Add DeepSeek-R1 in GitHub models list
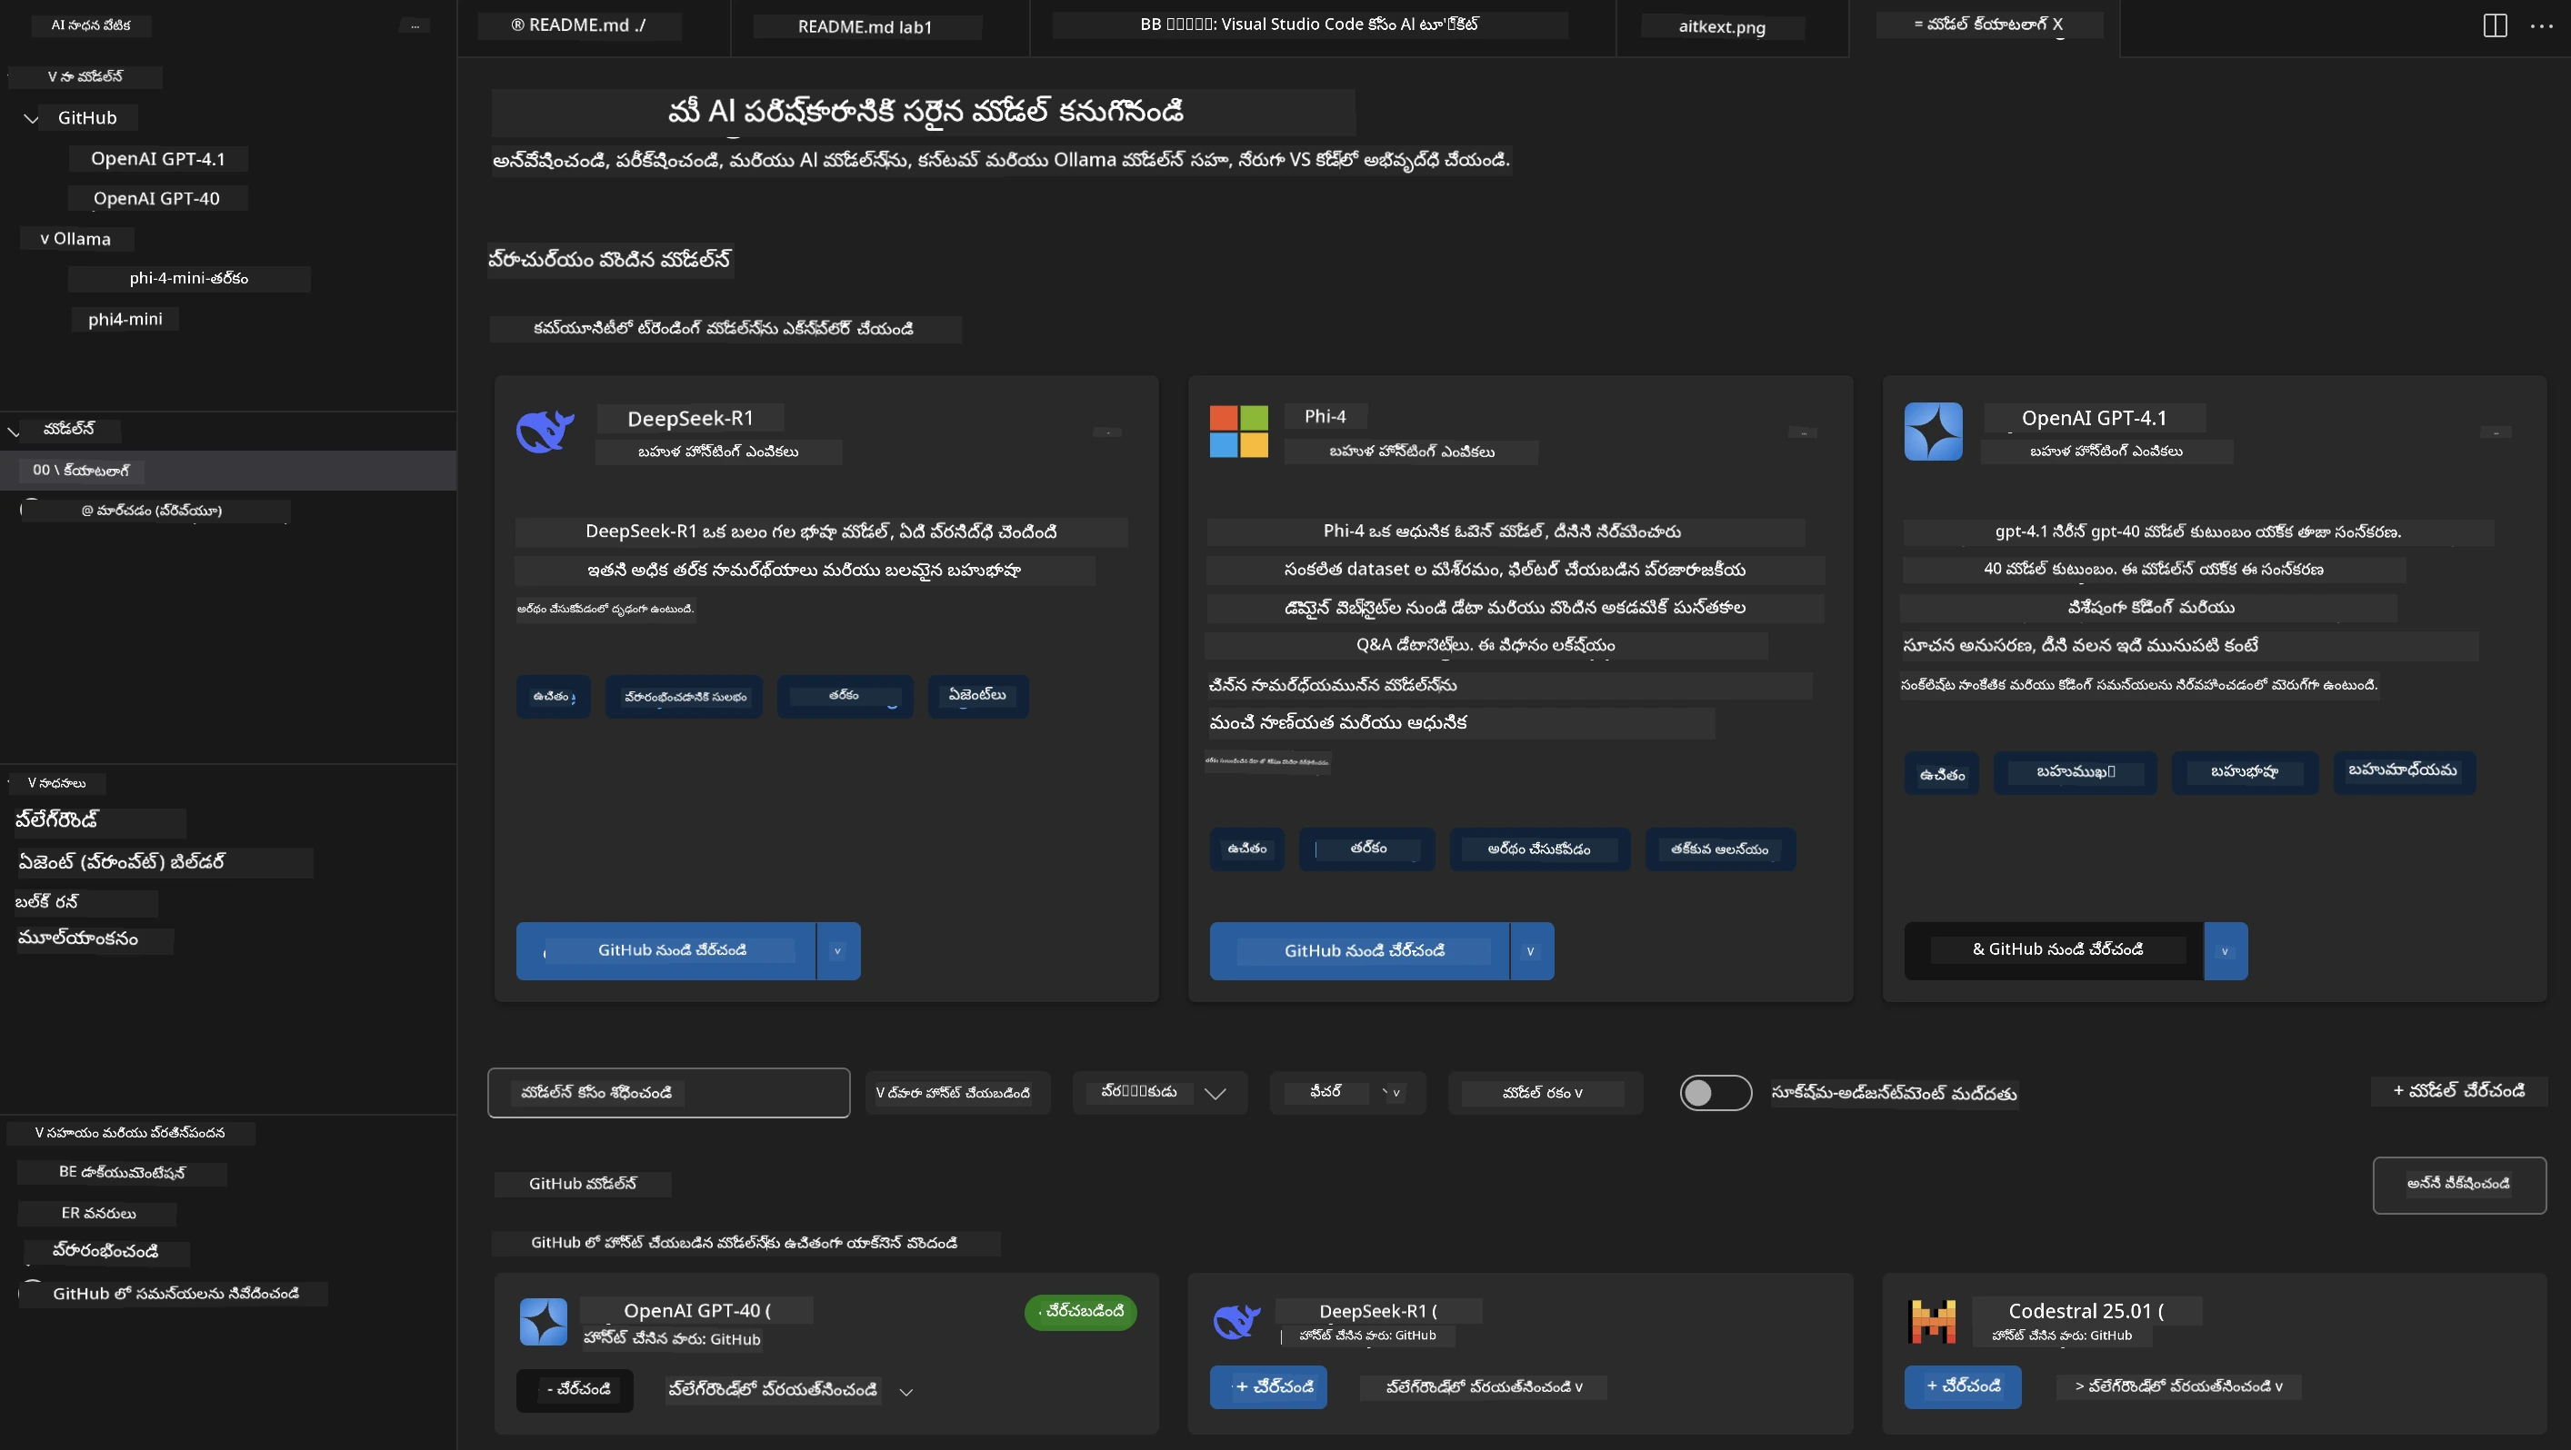The height and width of the screenshot is (1450, 2571). (1268, 1387)
